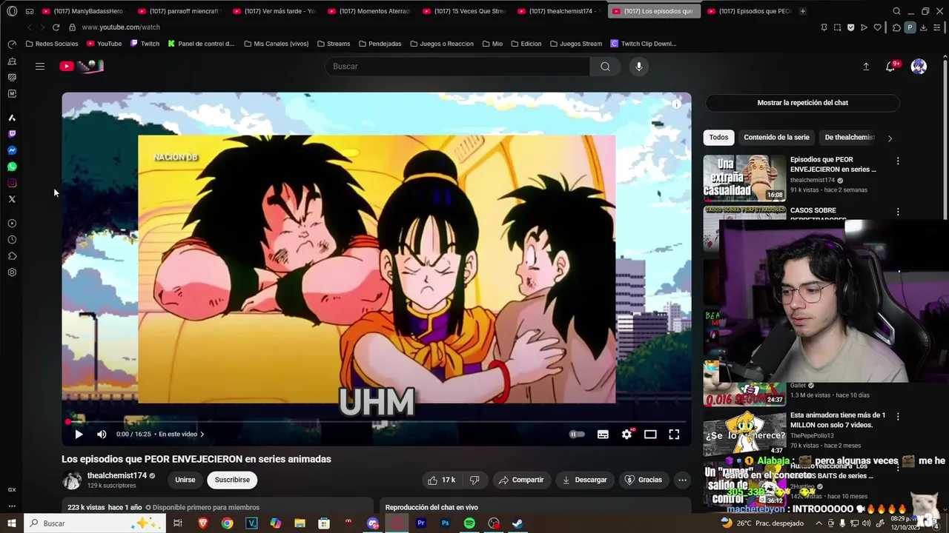Play the video with the play button

click(x=79, y=435)
